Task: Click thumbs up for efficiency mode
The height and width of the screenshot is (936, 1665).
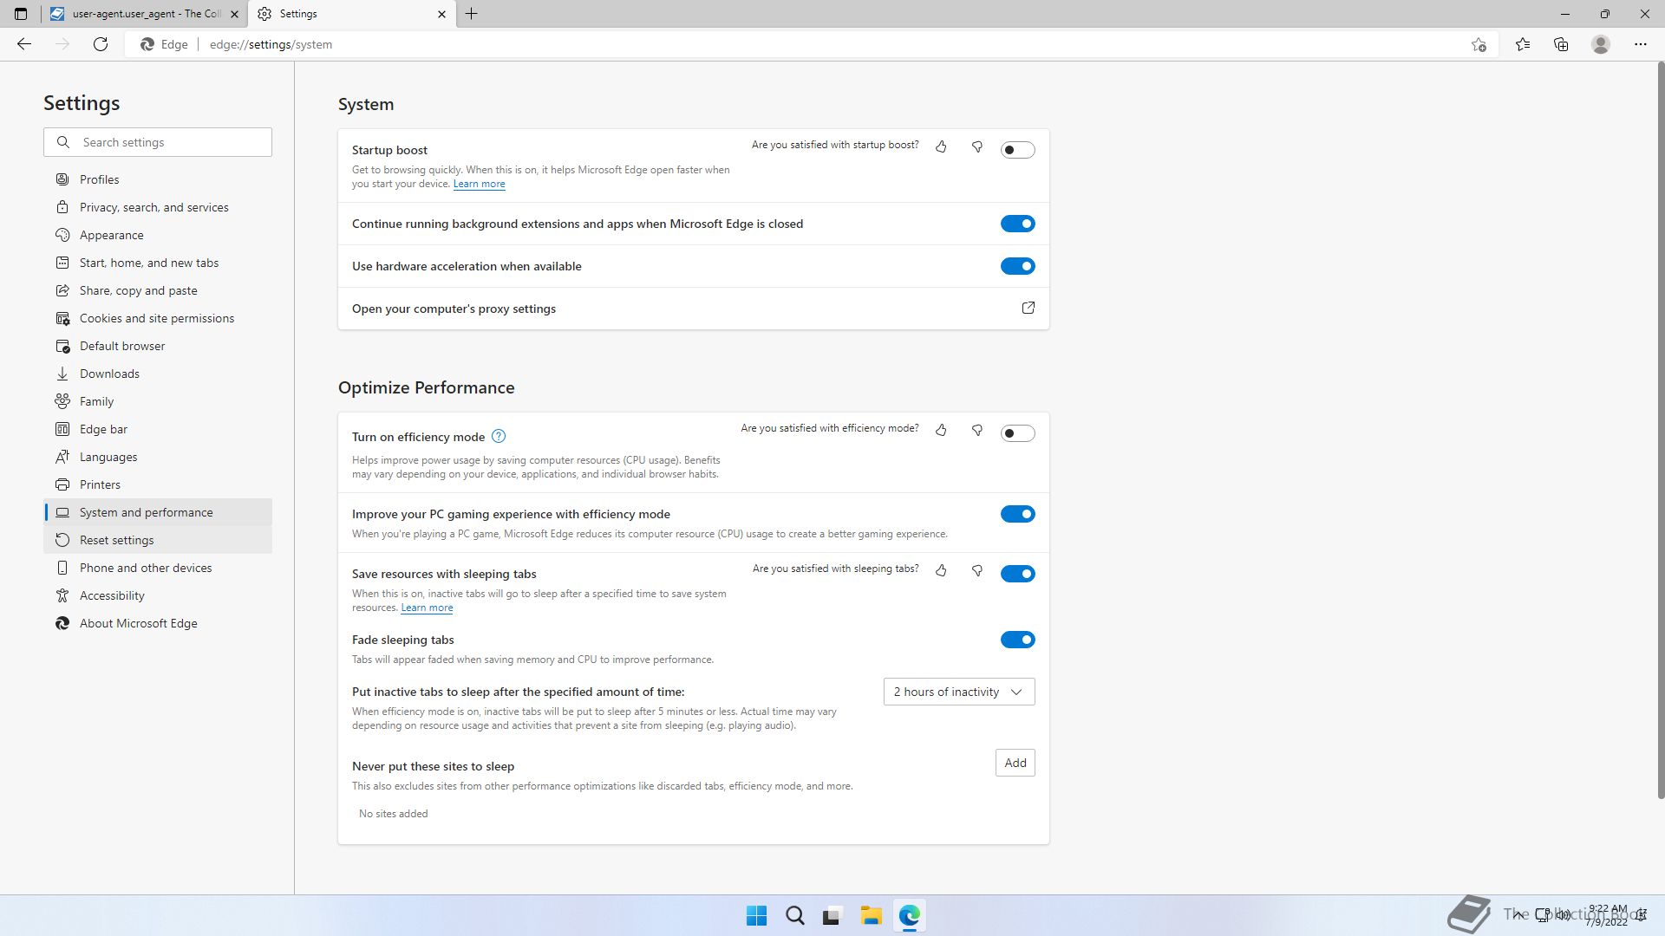Action: (941, 431)
